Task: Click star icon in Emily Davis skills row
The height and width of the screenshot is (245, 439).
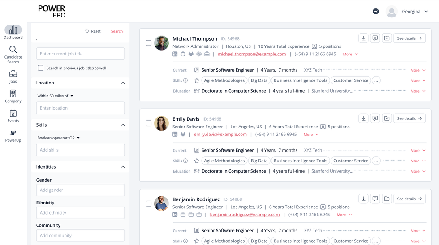Action: pos(197,161)
